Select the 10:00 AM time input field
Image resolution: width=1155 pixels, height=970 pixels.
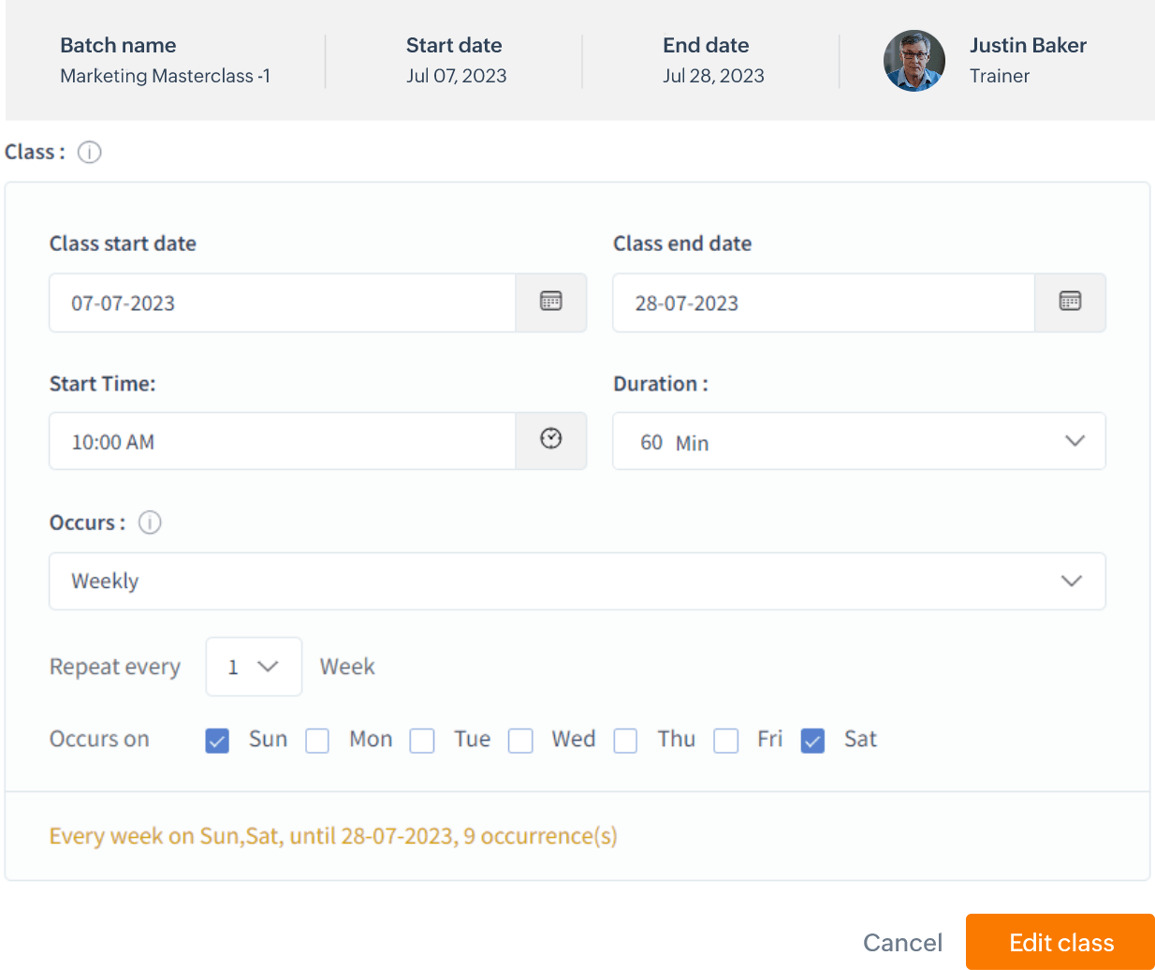tap(281, 440)
